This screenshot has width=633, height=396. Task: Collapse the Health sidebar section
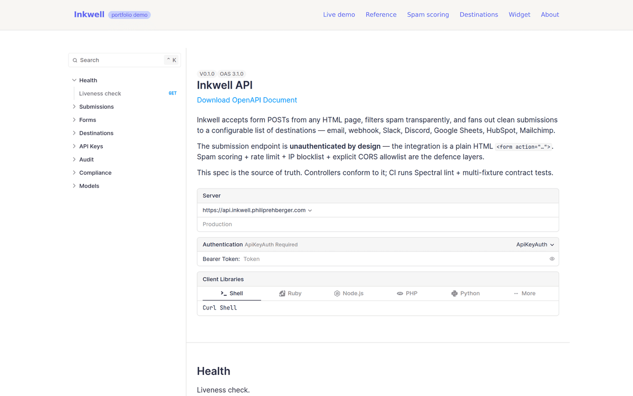point(74,80)
